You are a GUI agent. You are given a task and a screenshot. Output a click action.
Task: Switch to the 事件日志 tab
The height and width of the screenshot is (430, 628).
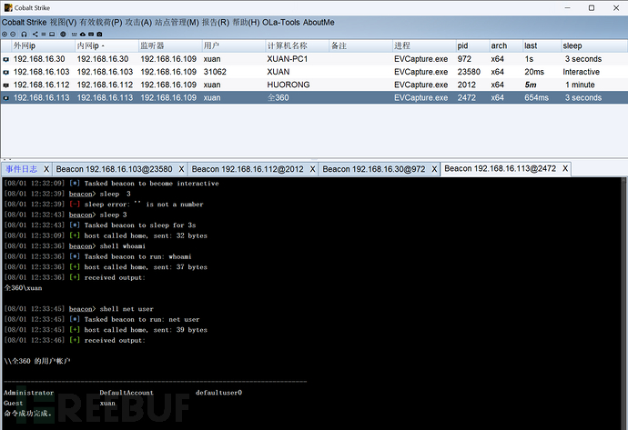tap(21, 168)
